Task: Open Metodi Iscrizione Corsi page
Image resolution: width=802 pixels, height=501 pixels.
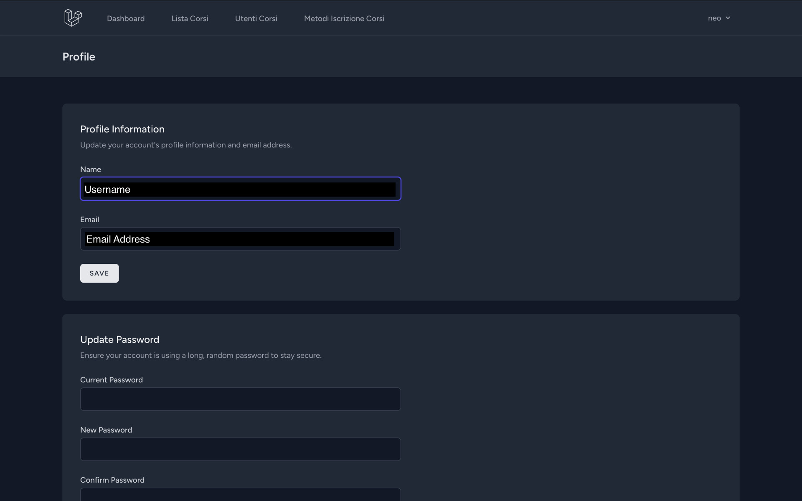Action: pos(344,18)
